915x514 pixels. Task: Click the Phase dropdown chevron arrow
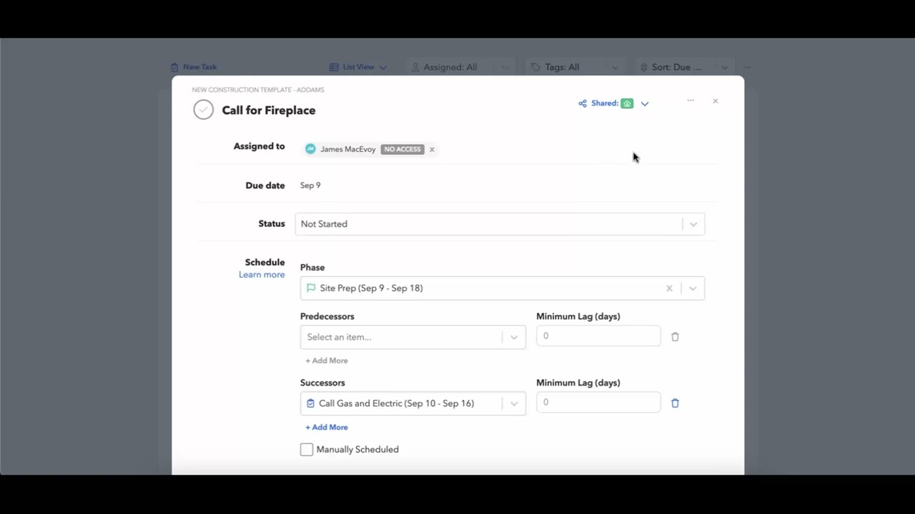coord(692,288)
